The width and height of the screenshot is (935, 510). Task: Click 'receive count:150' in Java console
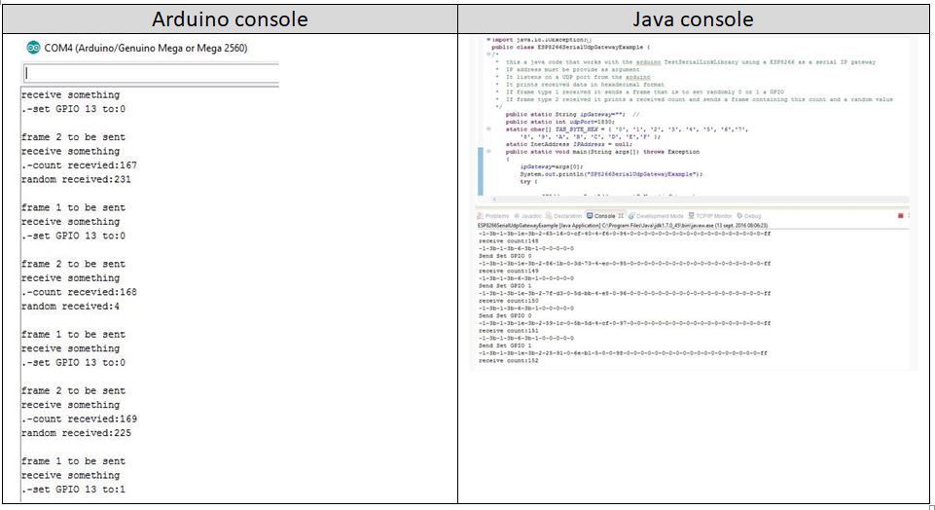pyautogui.click(x=509, y=301)
